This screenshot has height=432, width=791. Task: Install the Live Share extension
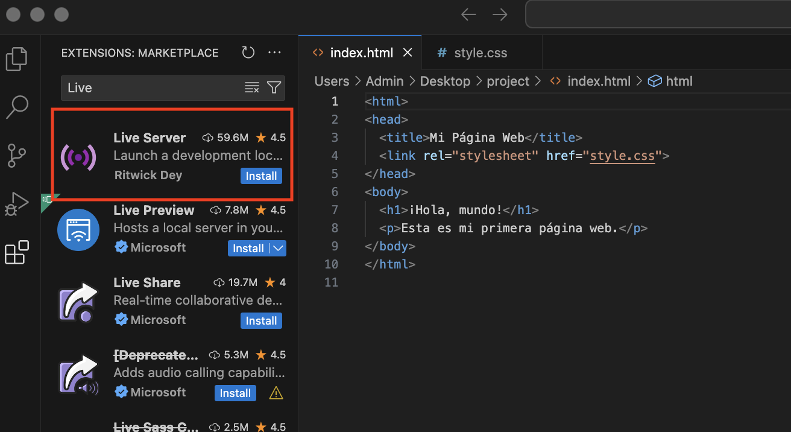point(261,321)
